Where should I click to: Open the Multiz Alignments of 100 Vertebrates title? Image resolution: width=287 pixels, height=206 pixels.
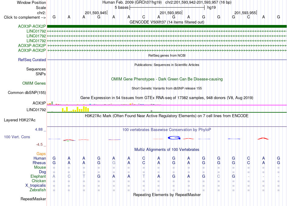[167, 150]
